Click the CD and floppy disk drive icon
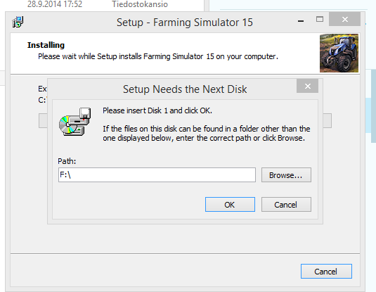This screenshot has width=376, height=292. (74, 122)
